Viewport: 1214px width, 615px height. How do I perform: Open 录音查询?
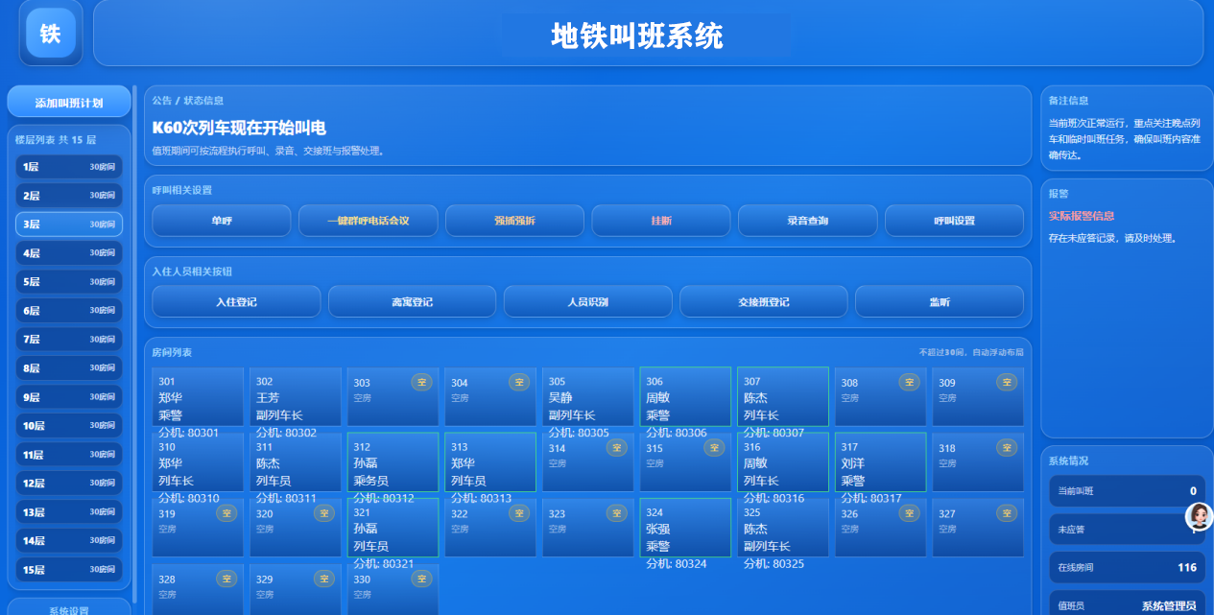tap(807, 221)
